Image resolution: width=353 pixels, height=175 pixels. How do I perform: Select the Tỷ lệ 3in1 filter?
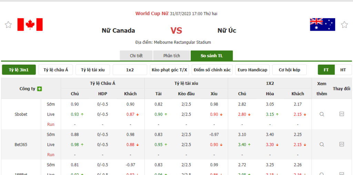(x=19, y=70)
